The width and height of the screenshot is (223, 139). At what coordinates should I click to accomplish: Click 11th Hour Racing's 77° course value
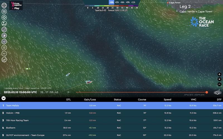click(x=145, y=120)
